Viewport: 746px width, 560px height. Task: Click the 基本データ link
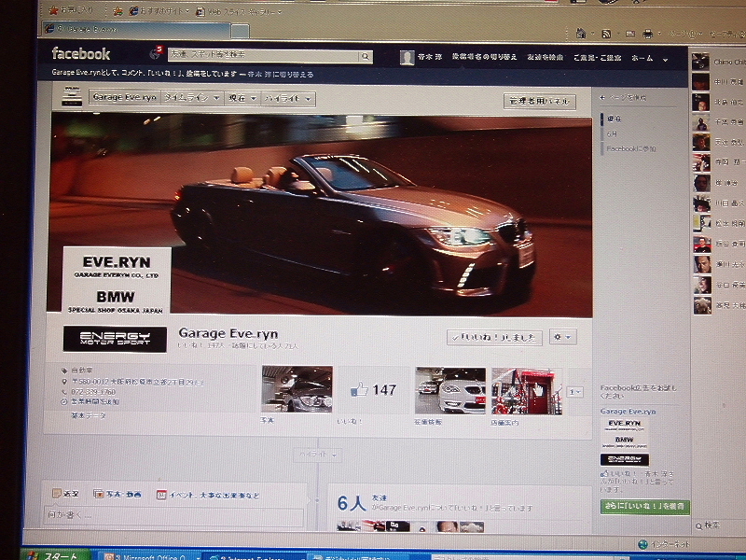coord(88,415)
